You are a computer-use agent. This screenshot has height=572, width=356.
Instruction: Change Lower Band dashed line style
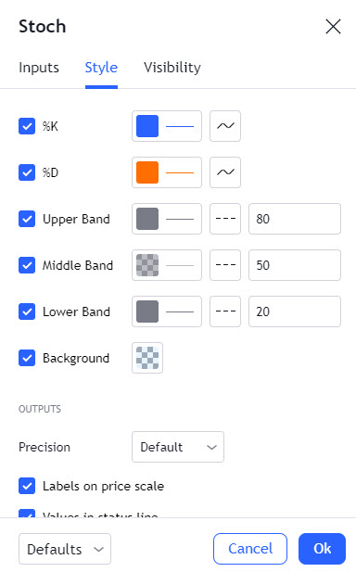pyautogui.click(x=225, y=311)
